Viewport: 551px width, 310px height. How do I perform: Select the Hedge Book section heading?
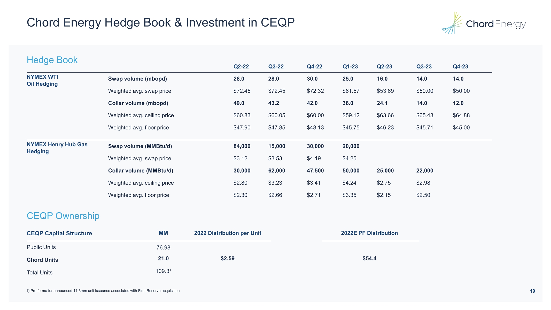tap(52, 60)
